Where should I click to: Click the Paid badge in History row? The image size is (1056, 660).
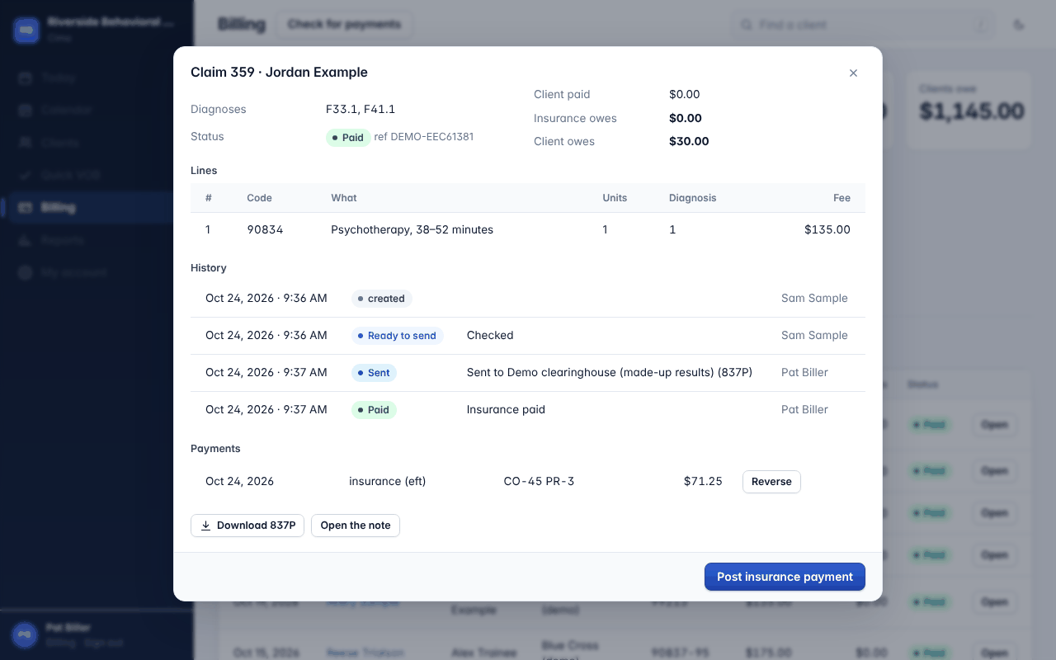374,410
